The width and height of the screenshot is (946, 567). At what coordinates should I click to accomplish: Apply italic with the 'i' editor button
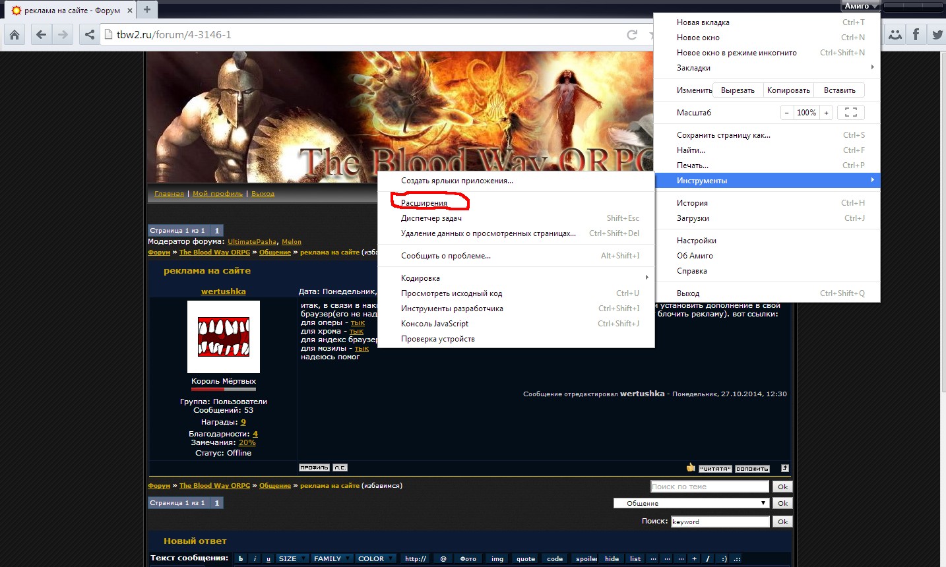click(255, 558)
